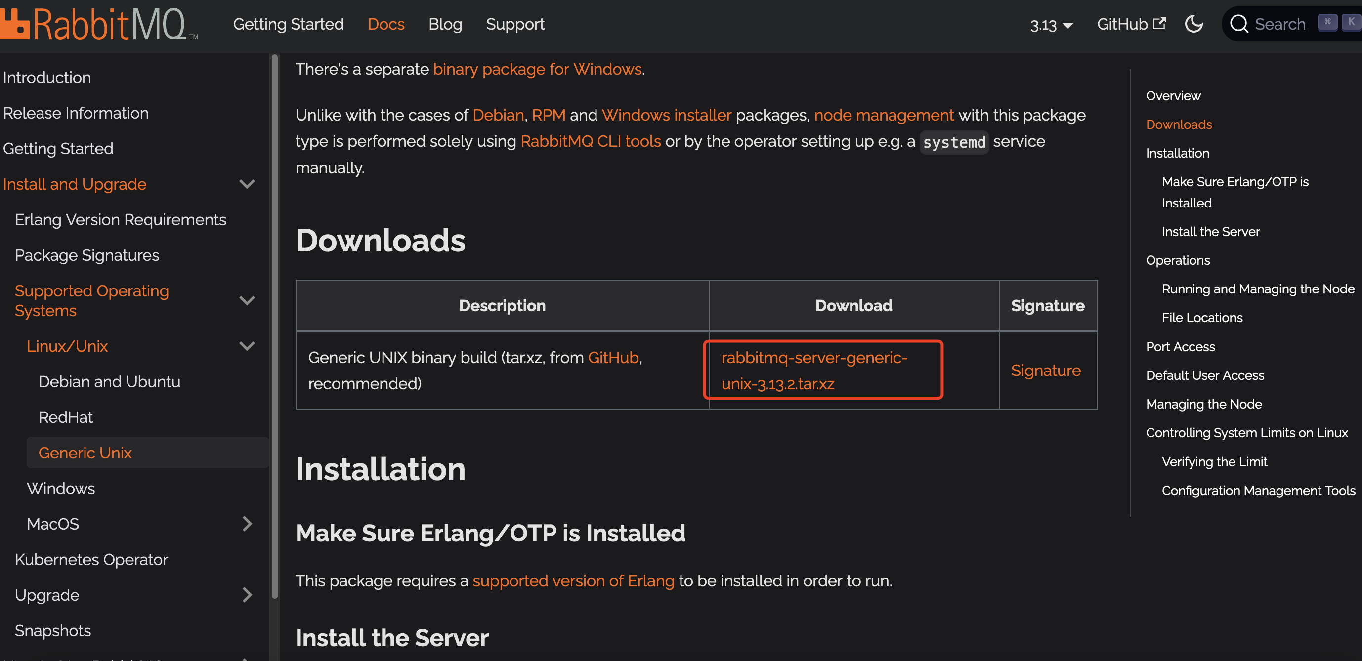Click the Download column header
1362x661 pixels.
click(x=853, y=306)
